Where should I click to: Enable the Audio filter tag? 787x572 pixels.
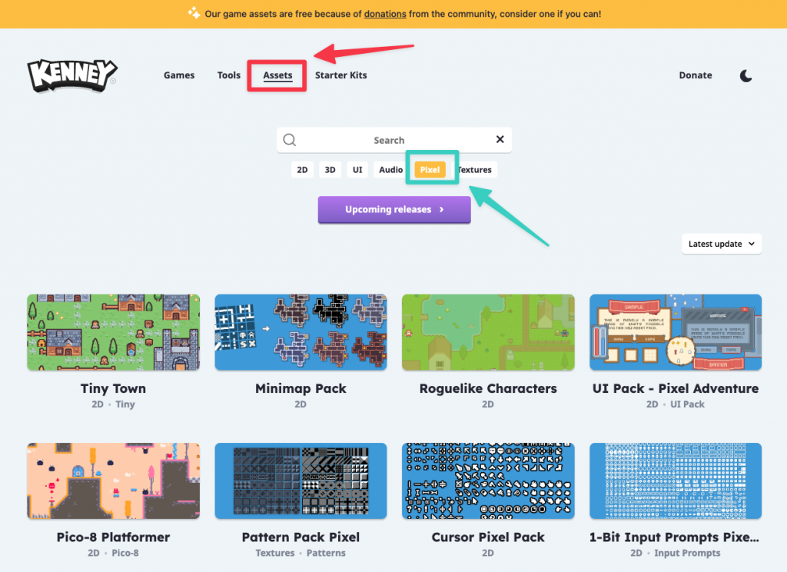pyautogui.click(x=390, y=170)
